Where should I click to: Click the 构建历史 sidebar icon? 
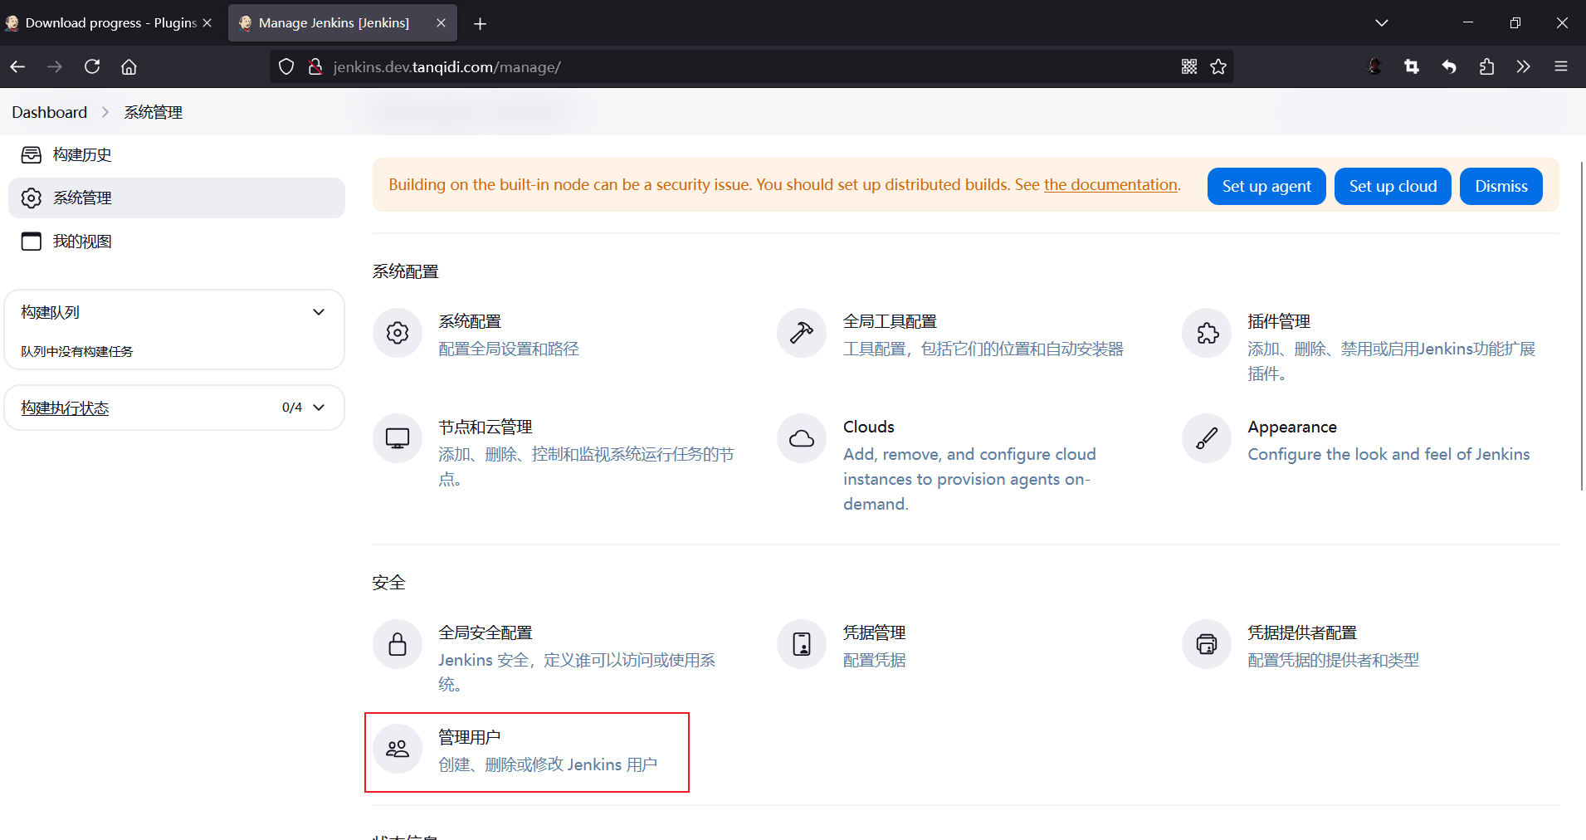(x=32, y=154)
